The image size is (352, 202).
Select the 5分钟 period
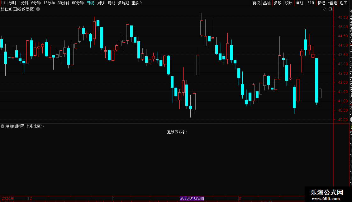[x=36, y=3]
